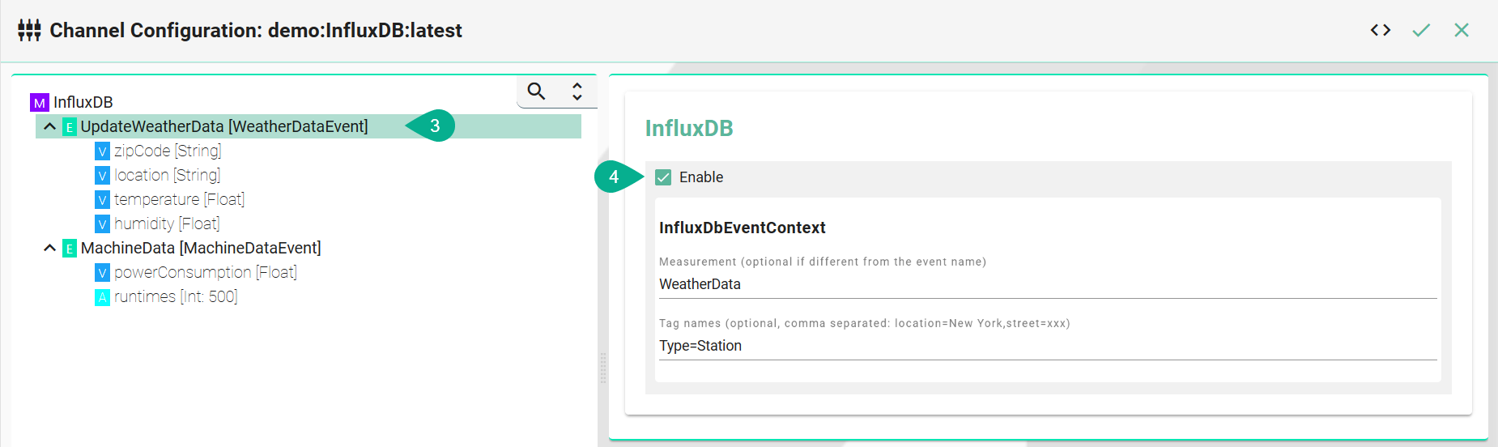
Task: Click the channel configuration sliders icon
Action: click(29, 31)
